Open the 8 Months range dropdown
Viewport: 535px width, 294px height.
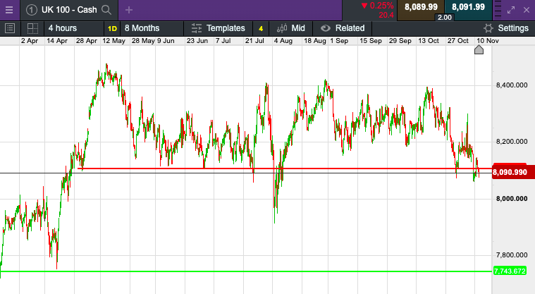click(152, 28)
